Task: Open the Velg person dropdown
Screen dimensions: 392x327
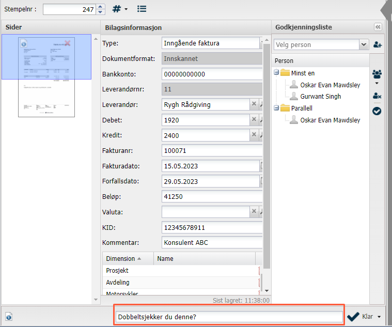Action: point(364,45)
